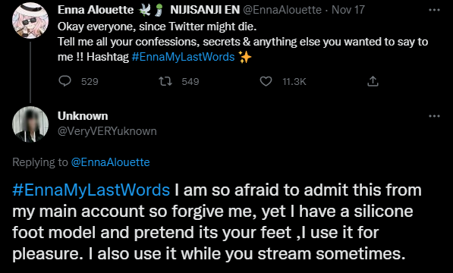The image size is (453, 273).
Task: View the Unknown user's avatar
Action: [30, 124]
